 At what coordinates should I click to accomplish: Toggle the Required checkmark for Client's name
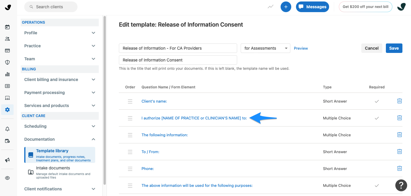(377, 101)
